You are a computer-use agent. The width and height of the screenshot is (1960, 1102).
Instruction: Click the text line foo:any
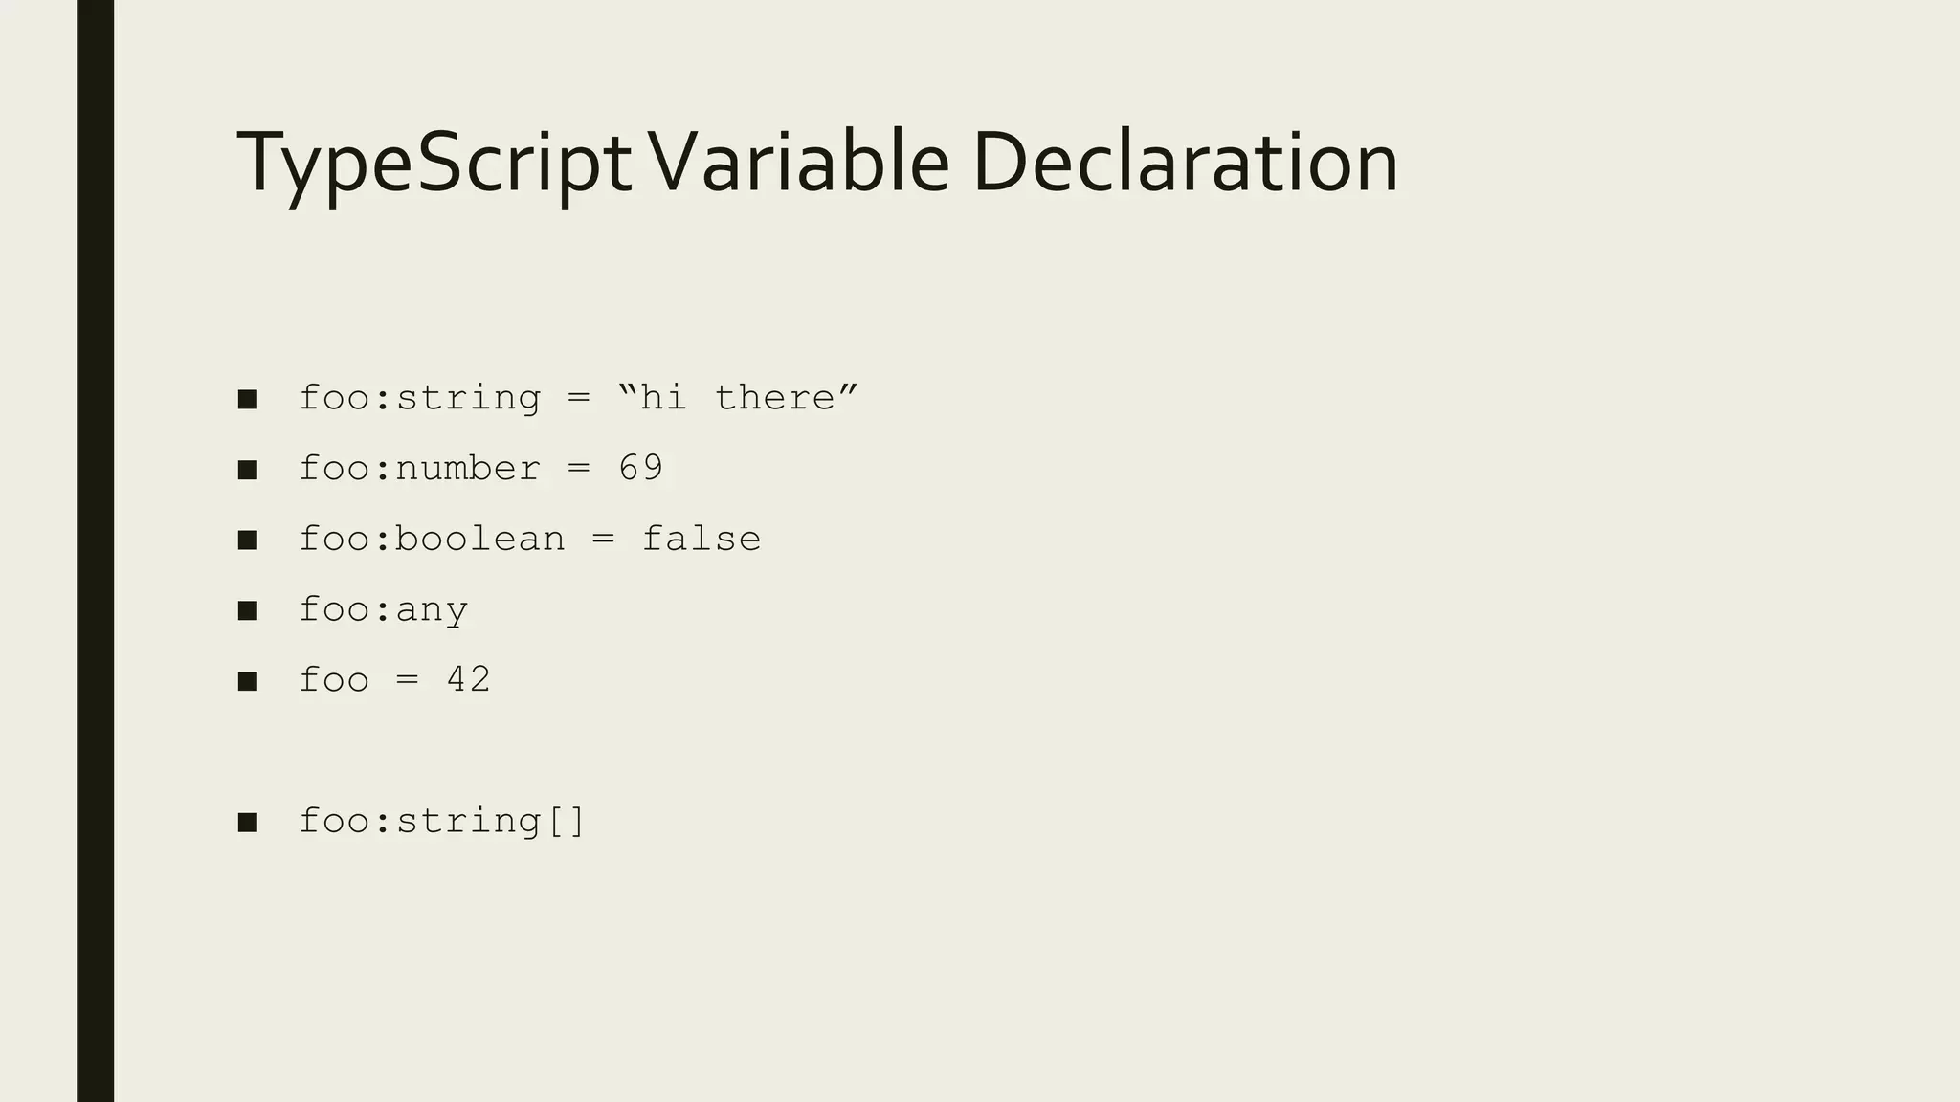[384, 609]
